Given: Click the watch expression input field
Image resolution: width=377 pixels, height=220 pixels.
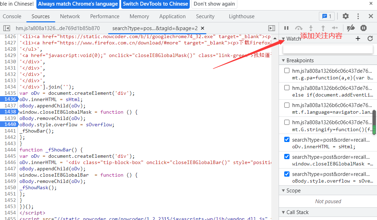Looking at the screenshot, I should [328, 49].
